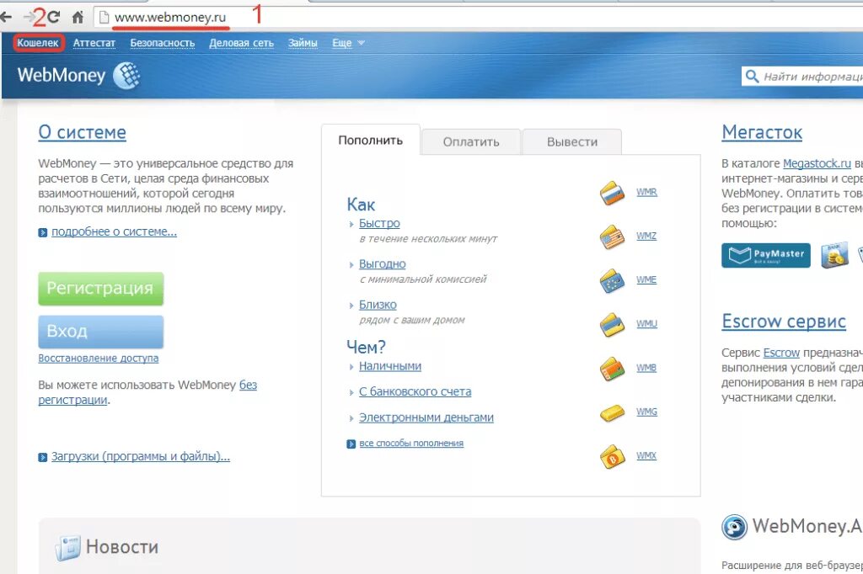Viewport: 863px width, 574px height.
Task: Click the Выгодно link
Action: pyautogui.click(x=382, y=264)
